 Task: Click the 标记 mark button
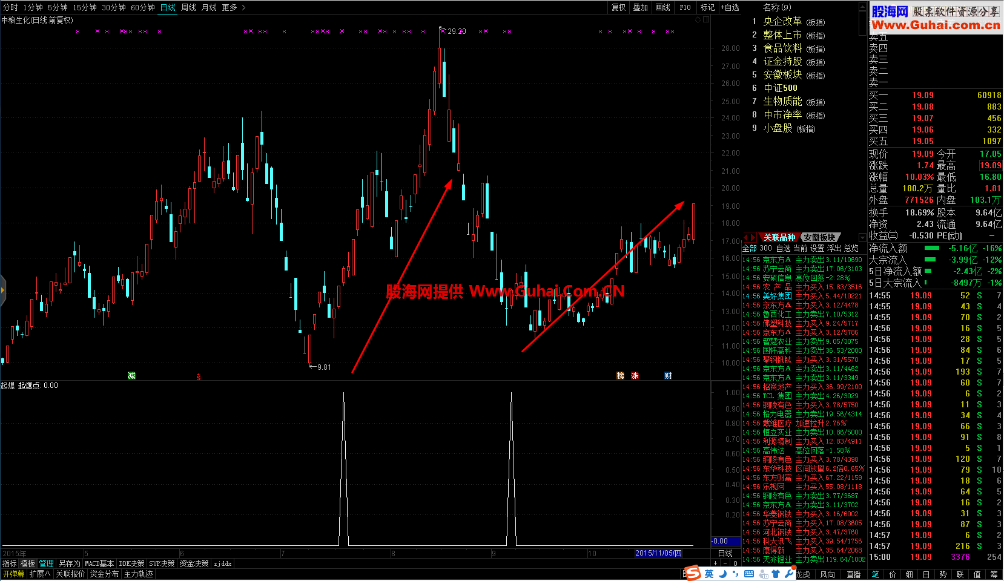(707, 7)
